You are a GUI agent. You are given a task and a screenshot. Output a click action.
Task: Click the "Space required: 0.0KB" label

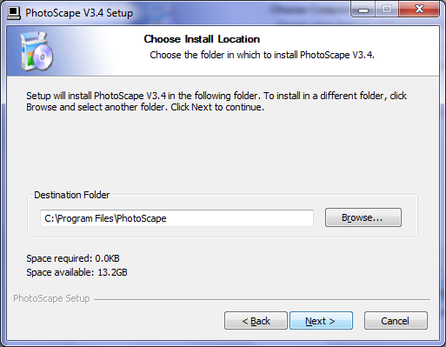click(x=73, y=258)
